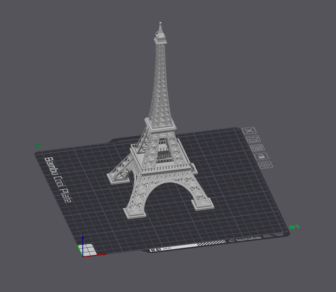Edit plate name with green pencil icon
Viewport: 336px width, 292px height.
coord(38,145)
